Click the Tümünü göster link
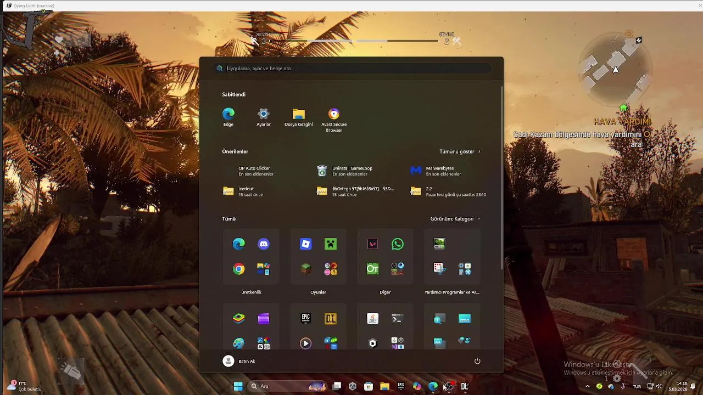This screenshot has width=703, height=395. click(460, 151)
